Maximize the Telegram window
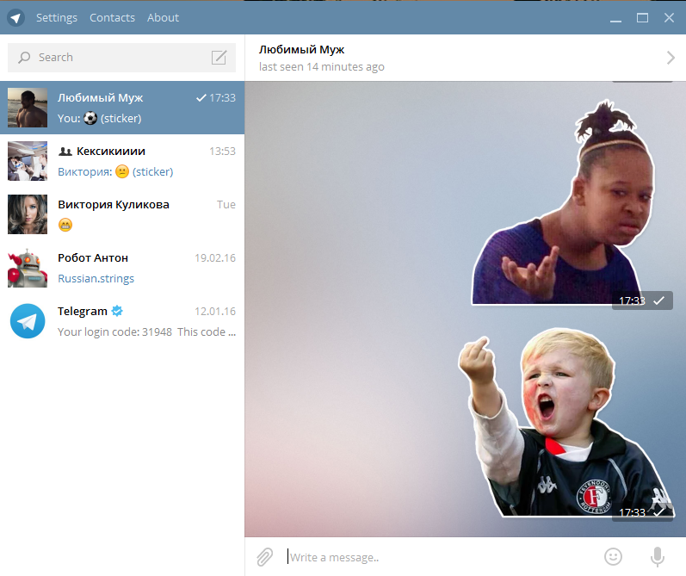 [642, 17]
